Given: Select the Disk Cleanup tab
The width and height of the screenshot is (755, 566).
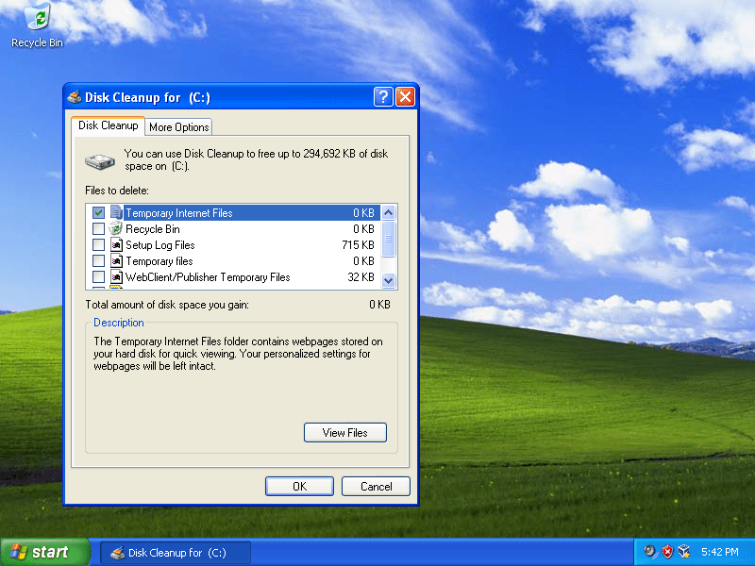Looking at the screenshot, I should (x=108, y=125).
